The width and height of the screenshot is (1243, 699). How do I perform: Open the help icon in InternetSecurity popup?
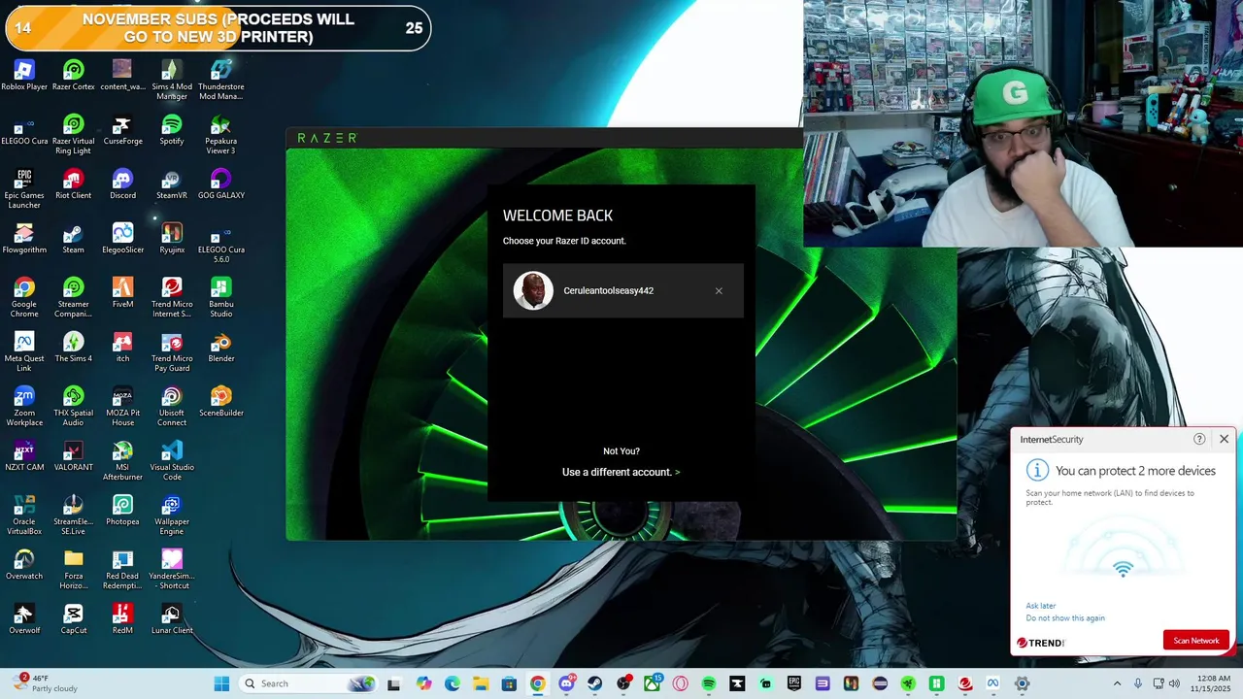pyautogui.click(x=1199, y=439)
